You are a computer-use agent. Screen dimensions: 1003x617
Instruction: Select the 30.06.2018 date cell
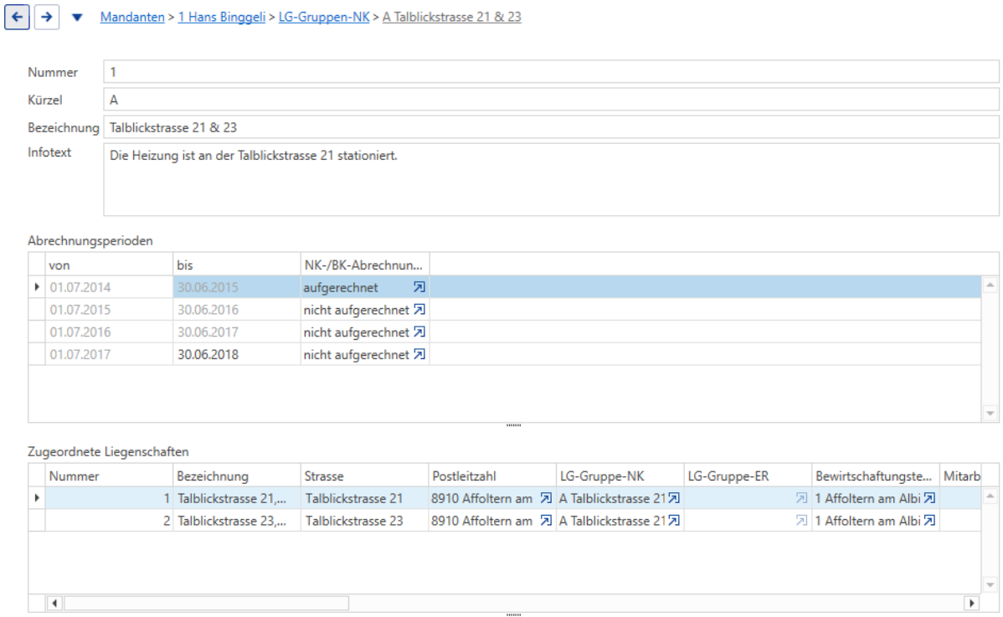point(237,354)
